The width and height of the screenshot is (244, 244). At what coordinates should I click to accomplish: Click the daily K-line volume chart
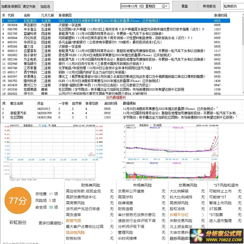tap(172, 170)
